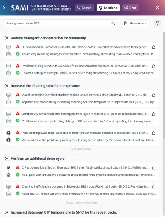Like the CIP execution batch B15470 entry
The width and height of the screenshot is (165, 217).
click(154, 47)
